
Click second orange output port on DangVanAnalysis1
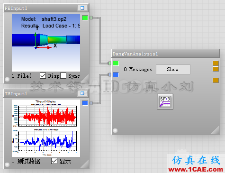(x=216, y=69)
